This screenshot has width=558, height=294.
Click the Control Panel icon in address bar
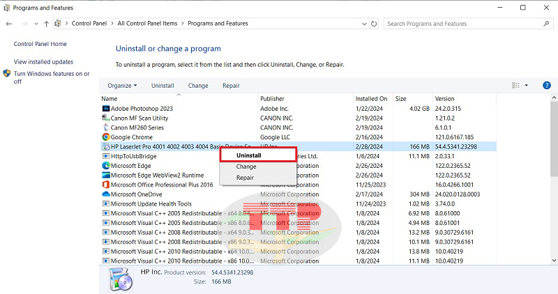coord(57,24)
